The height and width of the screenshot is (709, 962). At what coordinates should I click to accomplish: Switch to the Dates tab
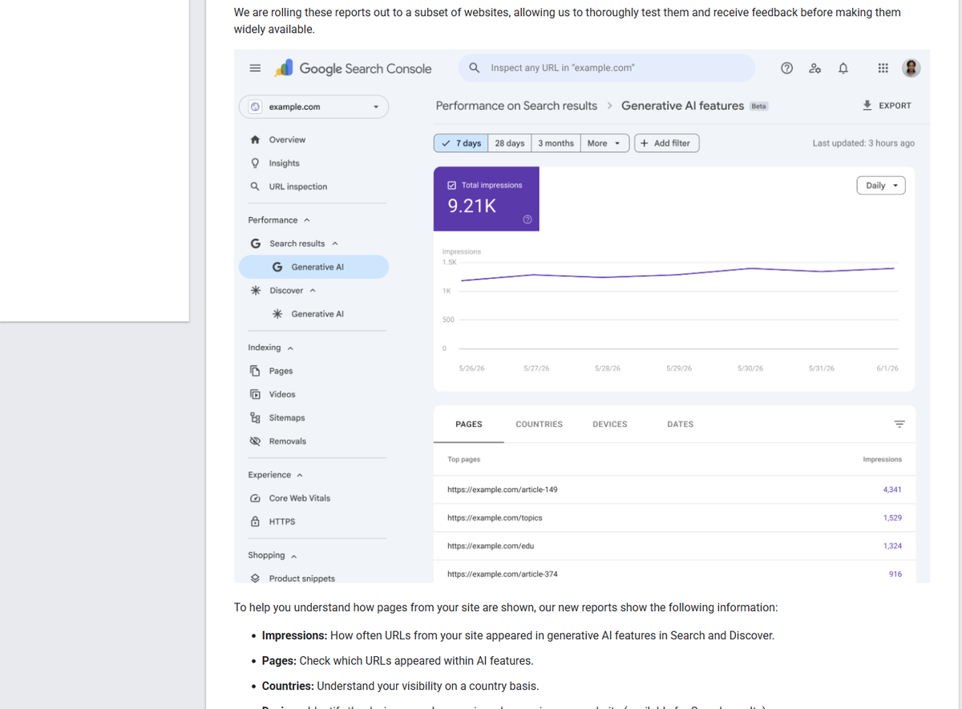(x=681, y=424)
